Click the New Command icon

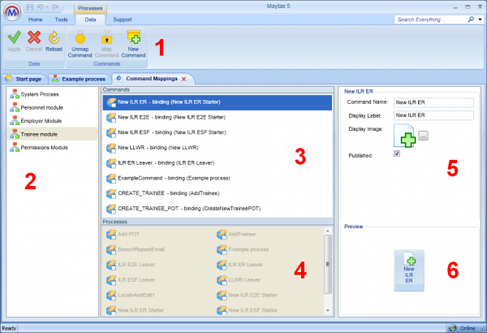[x=134, y=37]
